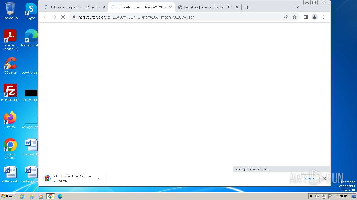
Task: Select processing document on desktop
Action: coord(30,147)
